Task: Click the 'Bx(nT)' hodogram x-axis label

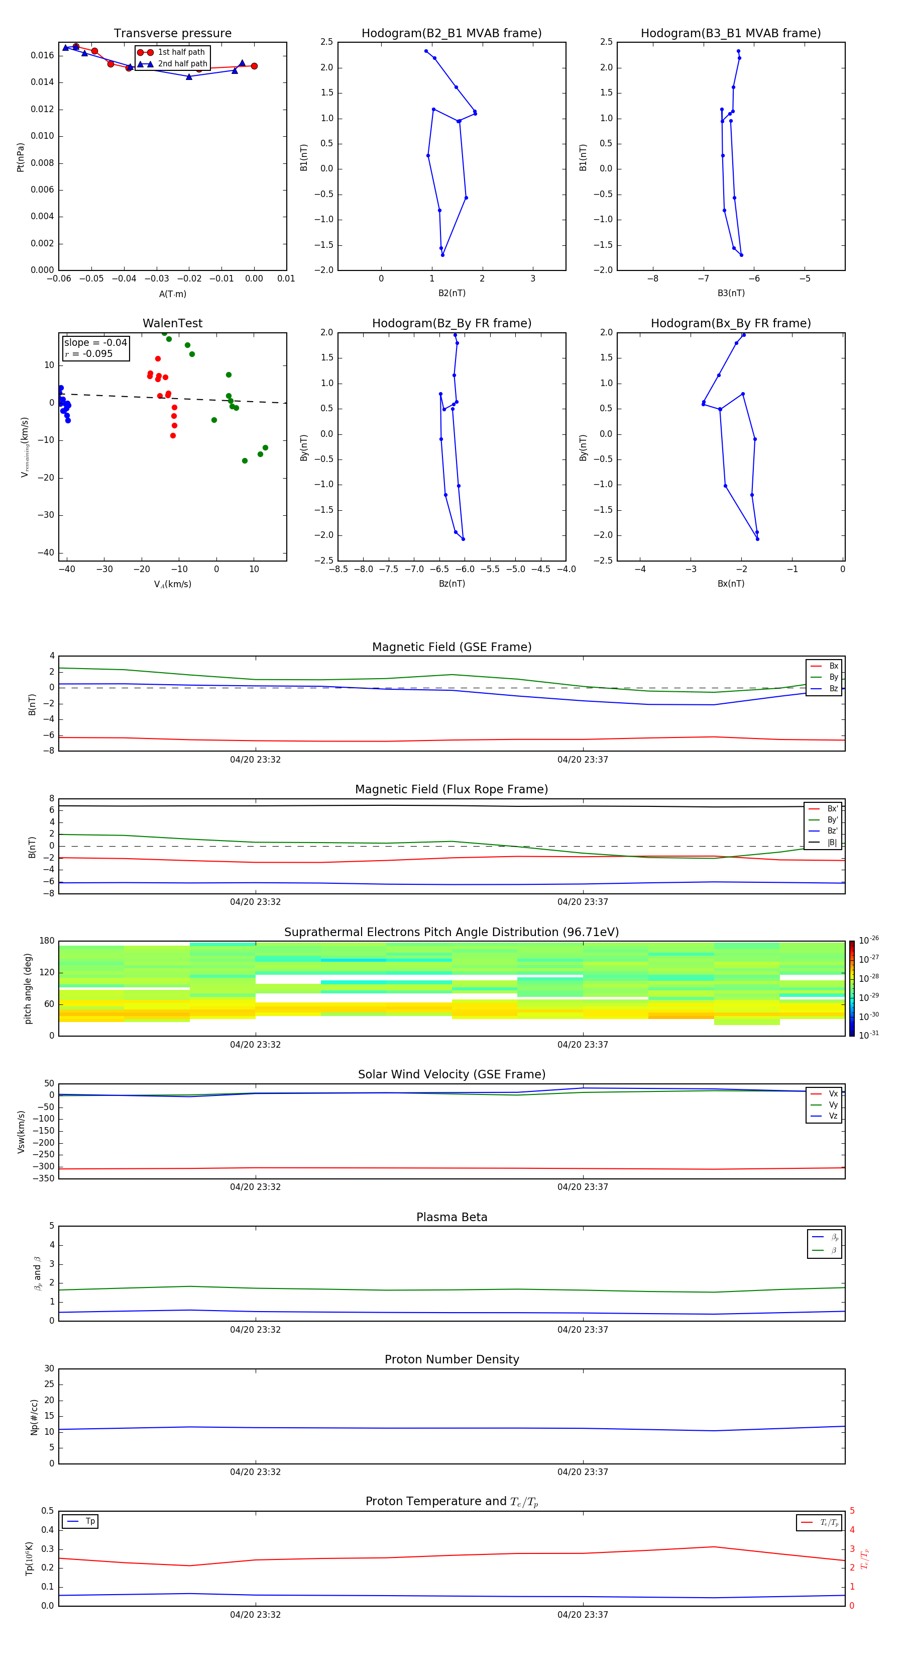Action: point(731,584)
